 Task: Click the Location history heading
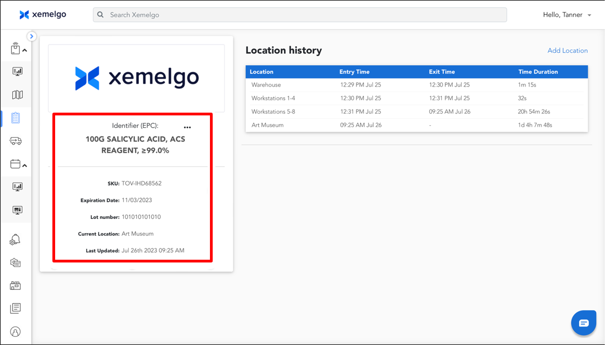[284, 50]
